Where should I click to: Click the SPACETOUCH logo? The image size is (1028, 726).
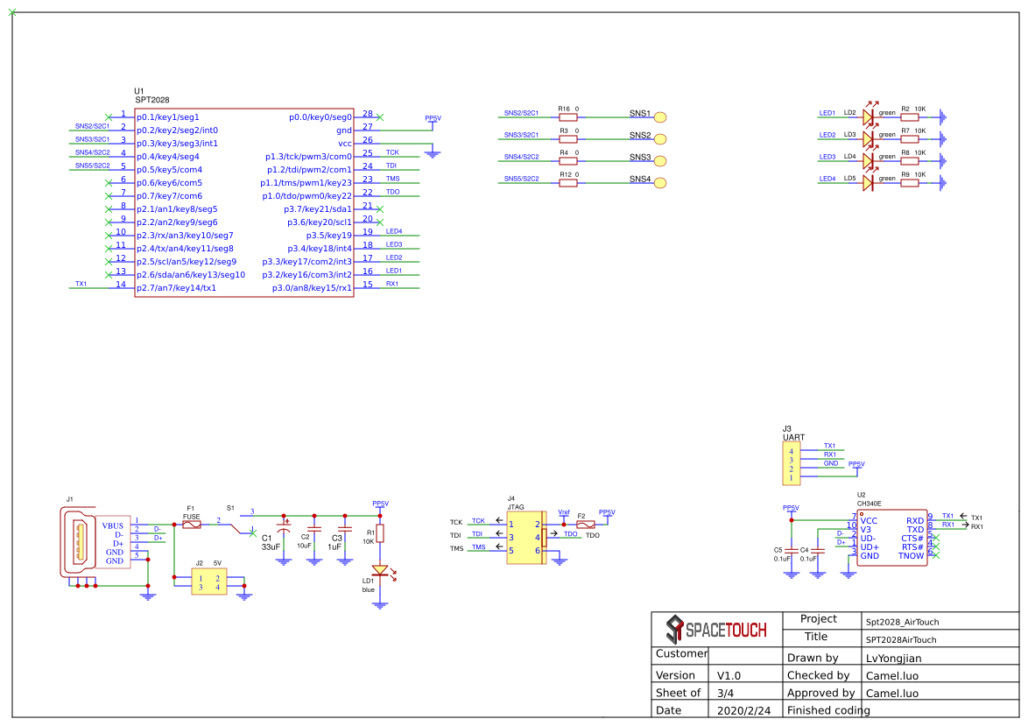[716, 630]
